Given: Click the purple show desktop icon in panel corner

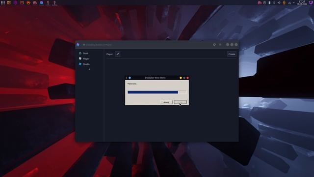Looking at the screenshot, I should [x=311, y=2].
